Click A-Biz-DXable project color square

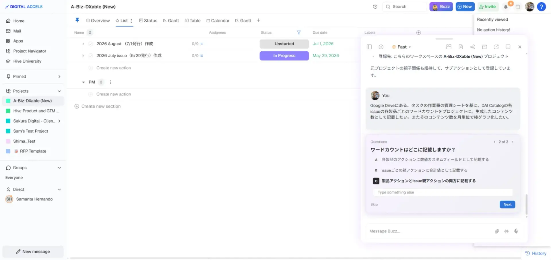tap(8, 101)
